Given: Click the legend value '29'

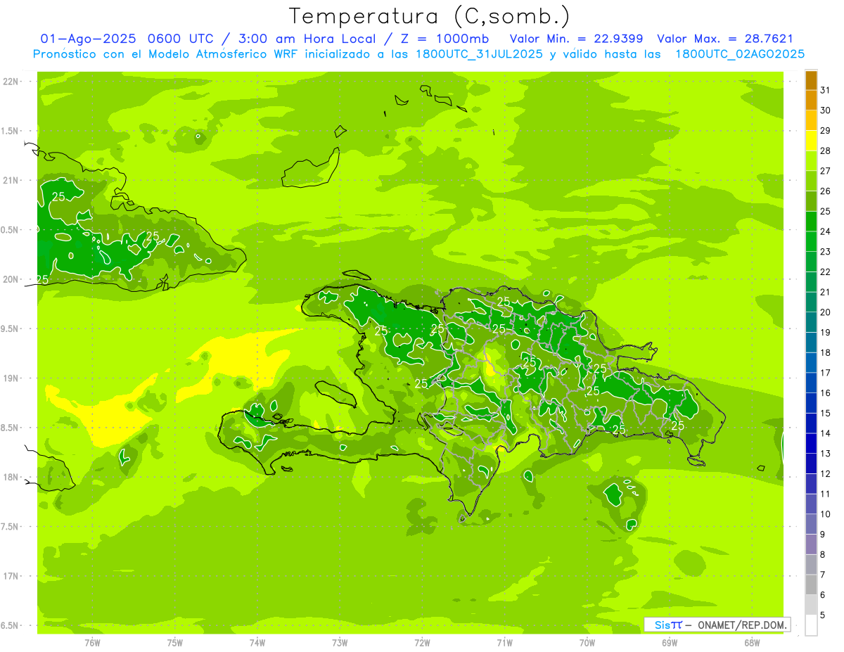Looking at the screenshot, I should (x=826, y=131).
